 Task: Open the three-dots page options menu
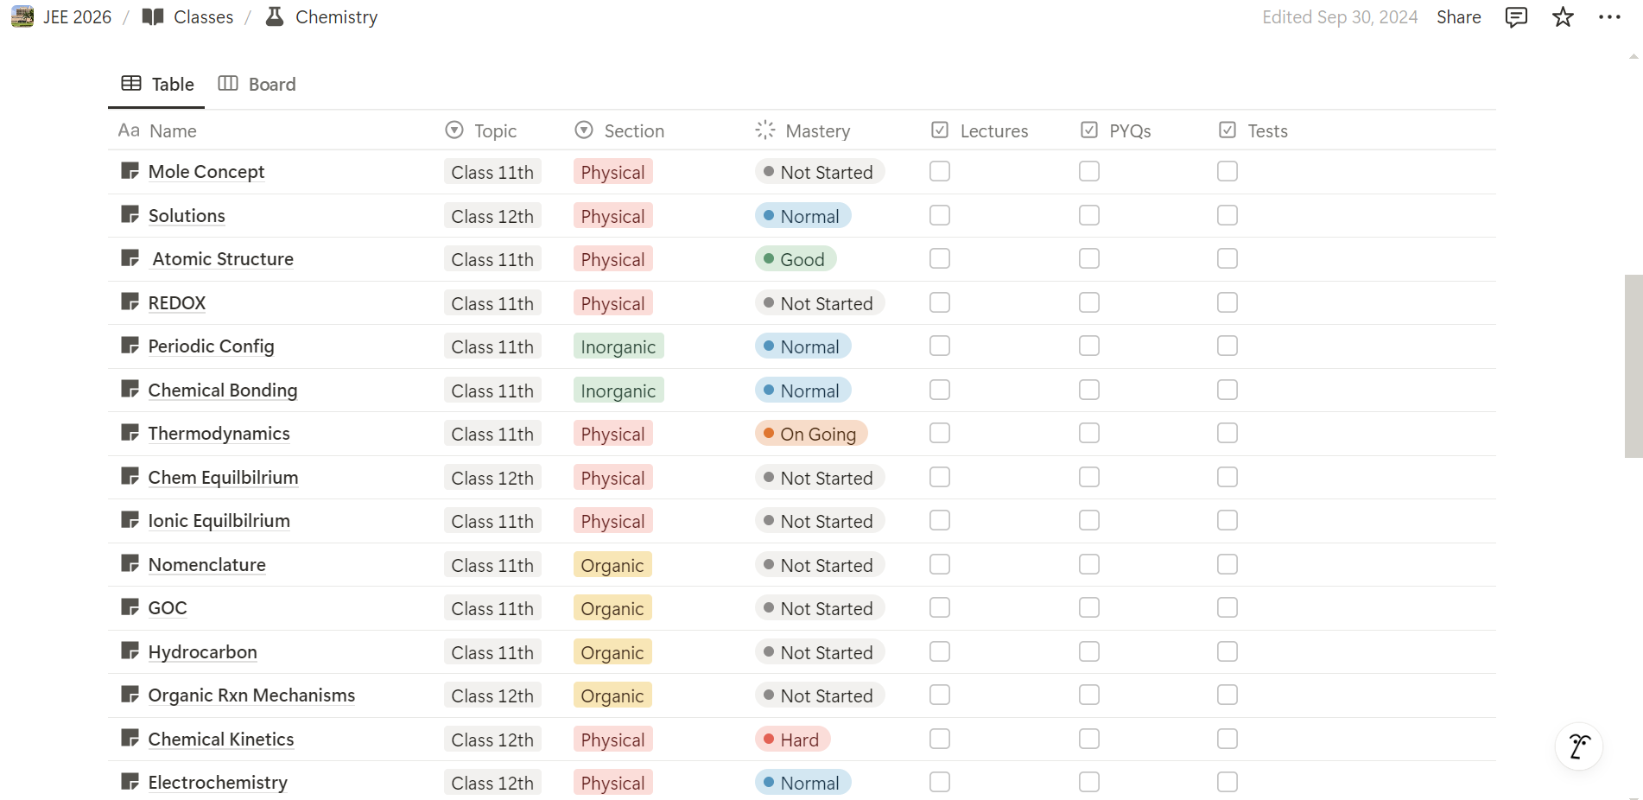1609,17
